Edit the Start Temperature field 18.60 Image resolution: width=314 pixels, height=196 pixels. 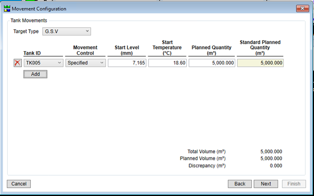click(x=167, y=63)
